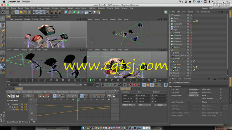Click the Floor environment icon

tap(86, 12)
